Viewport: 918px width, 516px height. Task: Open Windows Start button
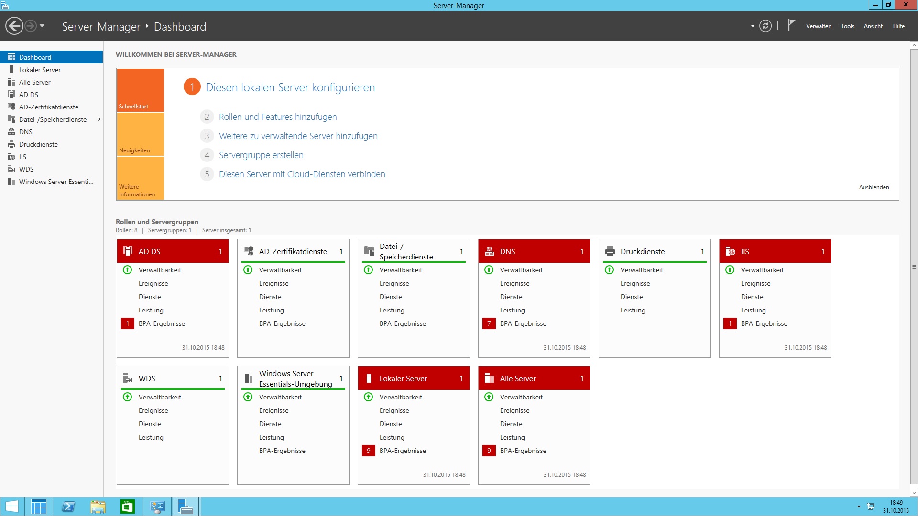pos(11,506)
